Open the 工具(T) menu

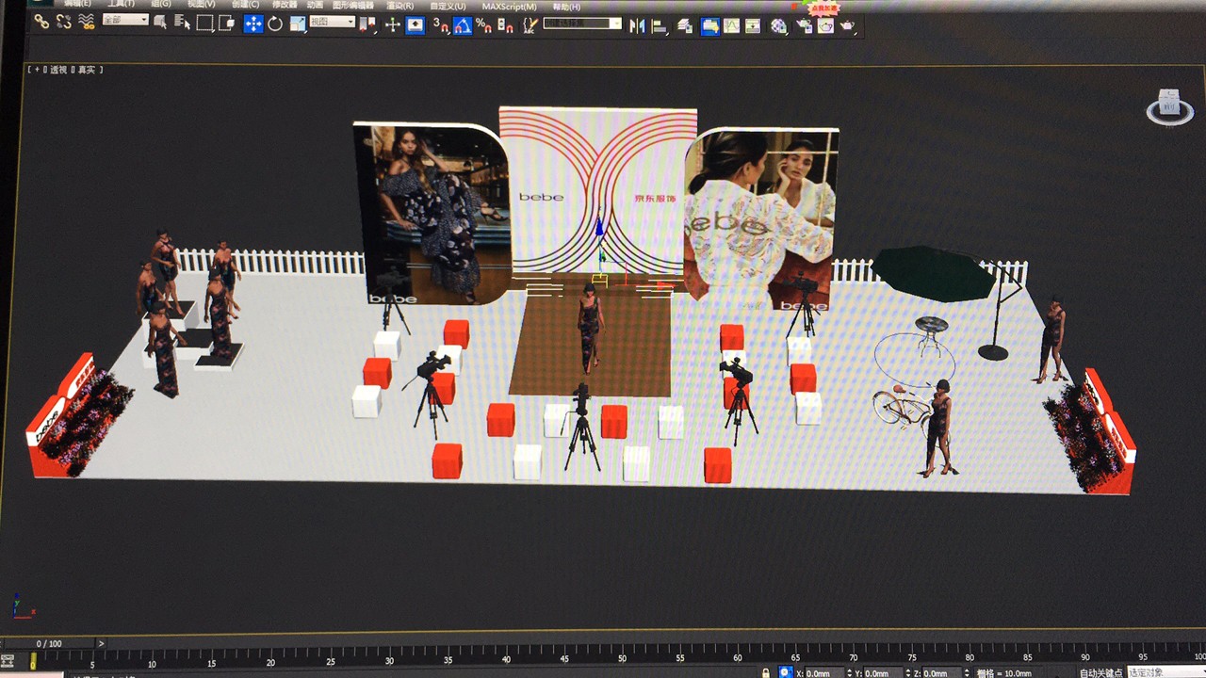click(x=122, y=5)
